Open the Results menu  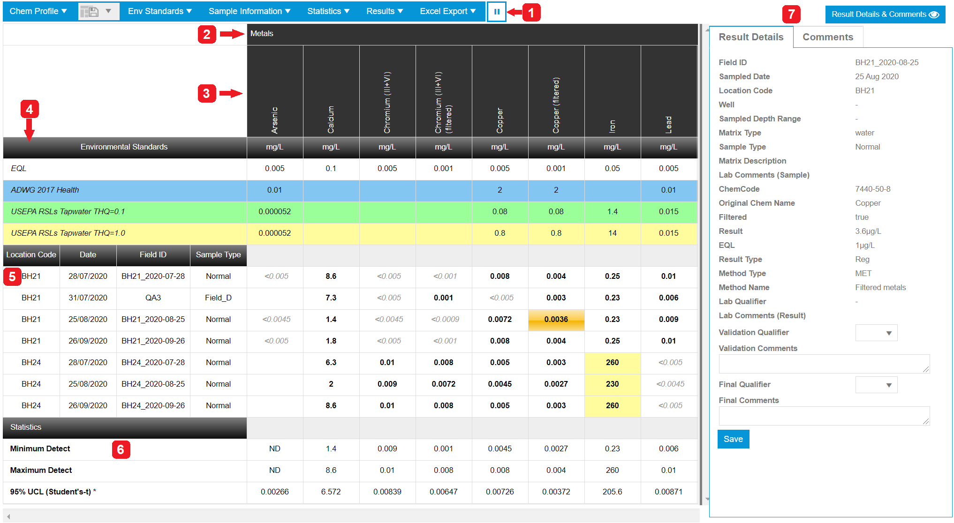(x=384, y=11)
